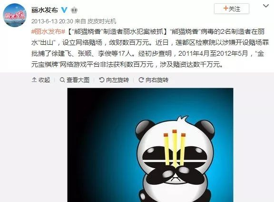Click the magnifier icon beside 查看大图
This screenshot has height=202, width=274.
click(x=62, y=80)
